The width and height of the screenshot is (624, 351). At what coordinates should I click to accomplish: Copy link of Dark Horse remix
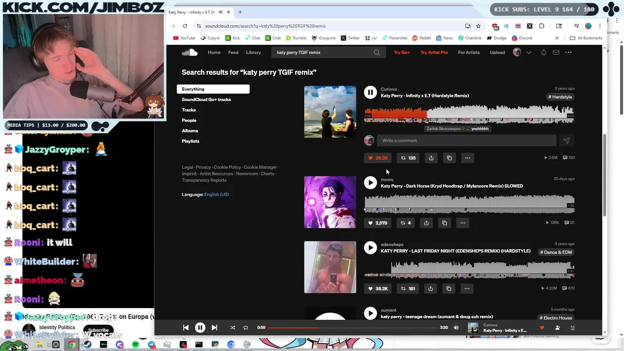point(445,223)
